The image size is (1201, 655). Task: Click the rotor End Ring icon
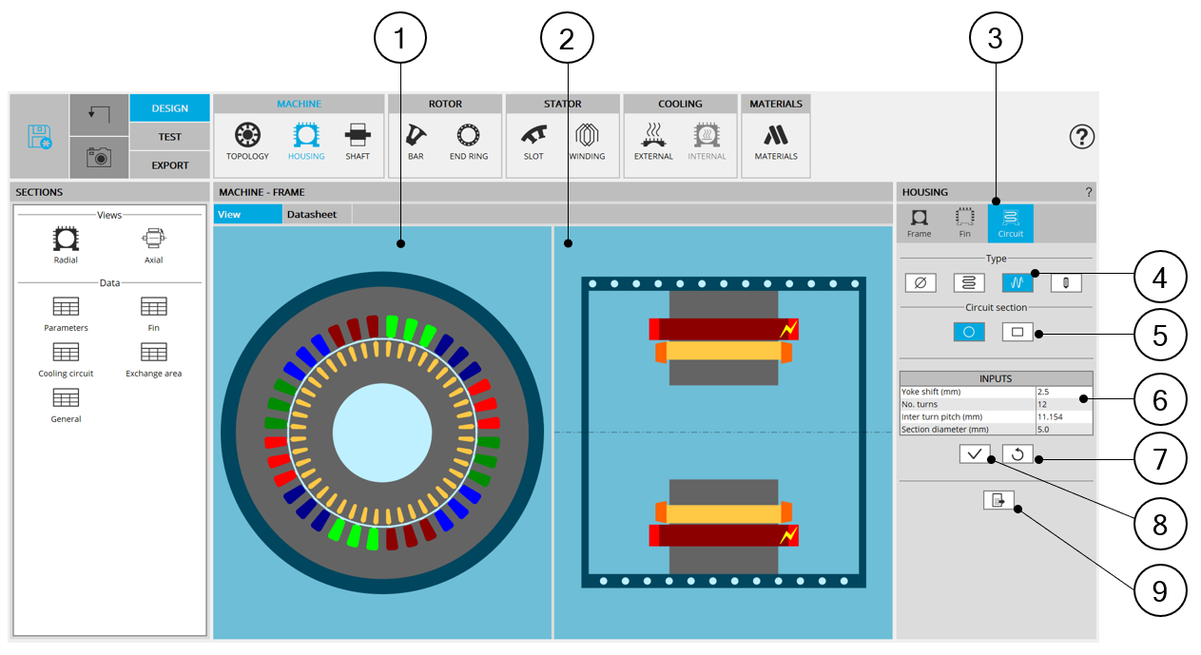pos(468,141)
